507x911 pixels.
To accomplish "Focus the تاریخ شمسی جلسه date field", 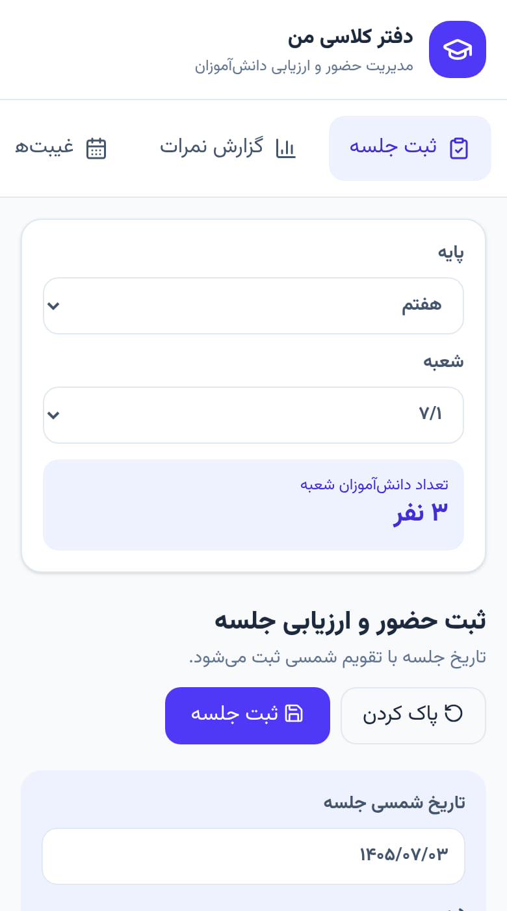I will coord(253,856).
